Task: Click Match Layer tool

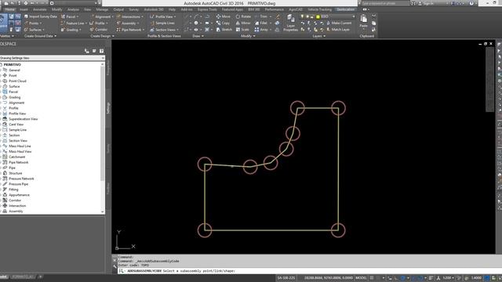Action: [x=338, y=30]
